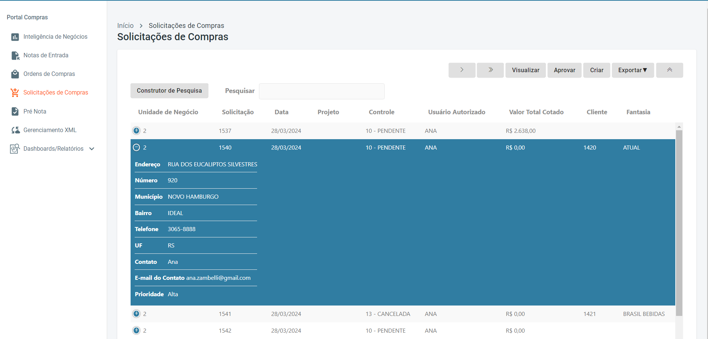
Task: Click the Gerenciamento XML icon
Action: pyautogui.click(x=15, y=130)
